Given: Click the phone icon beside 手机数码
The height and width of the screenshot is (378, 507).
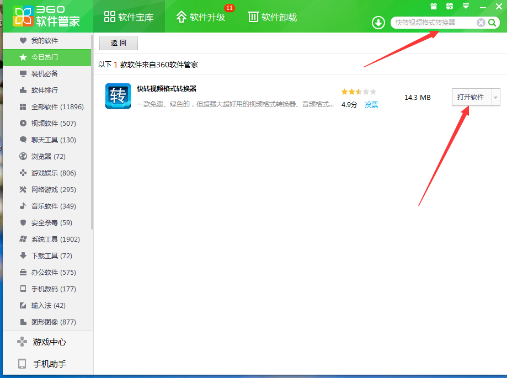Looking at the screenshot, I should point(23,289).
